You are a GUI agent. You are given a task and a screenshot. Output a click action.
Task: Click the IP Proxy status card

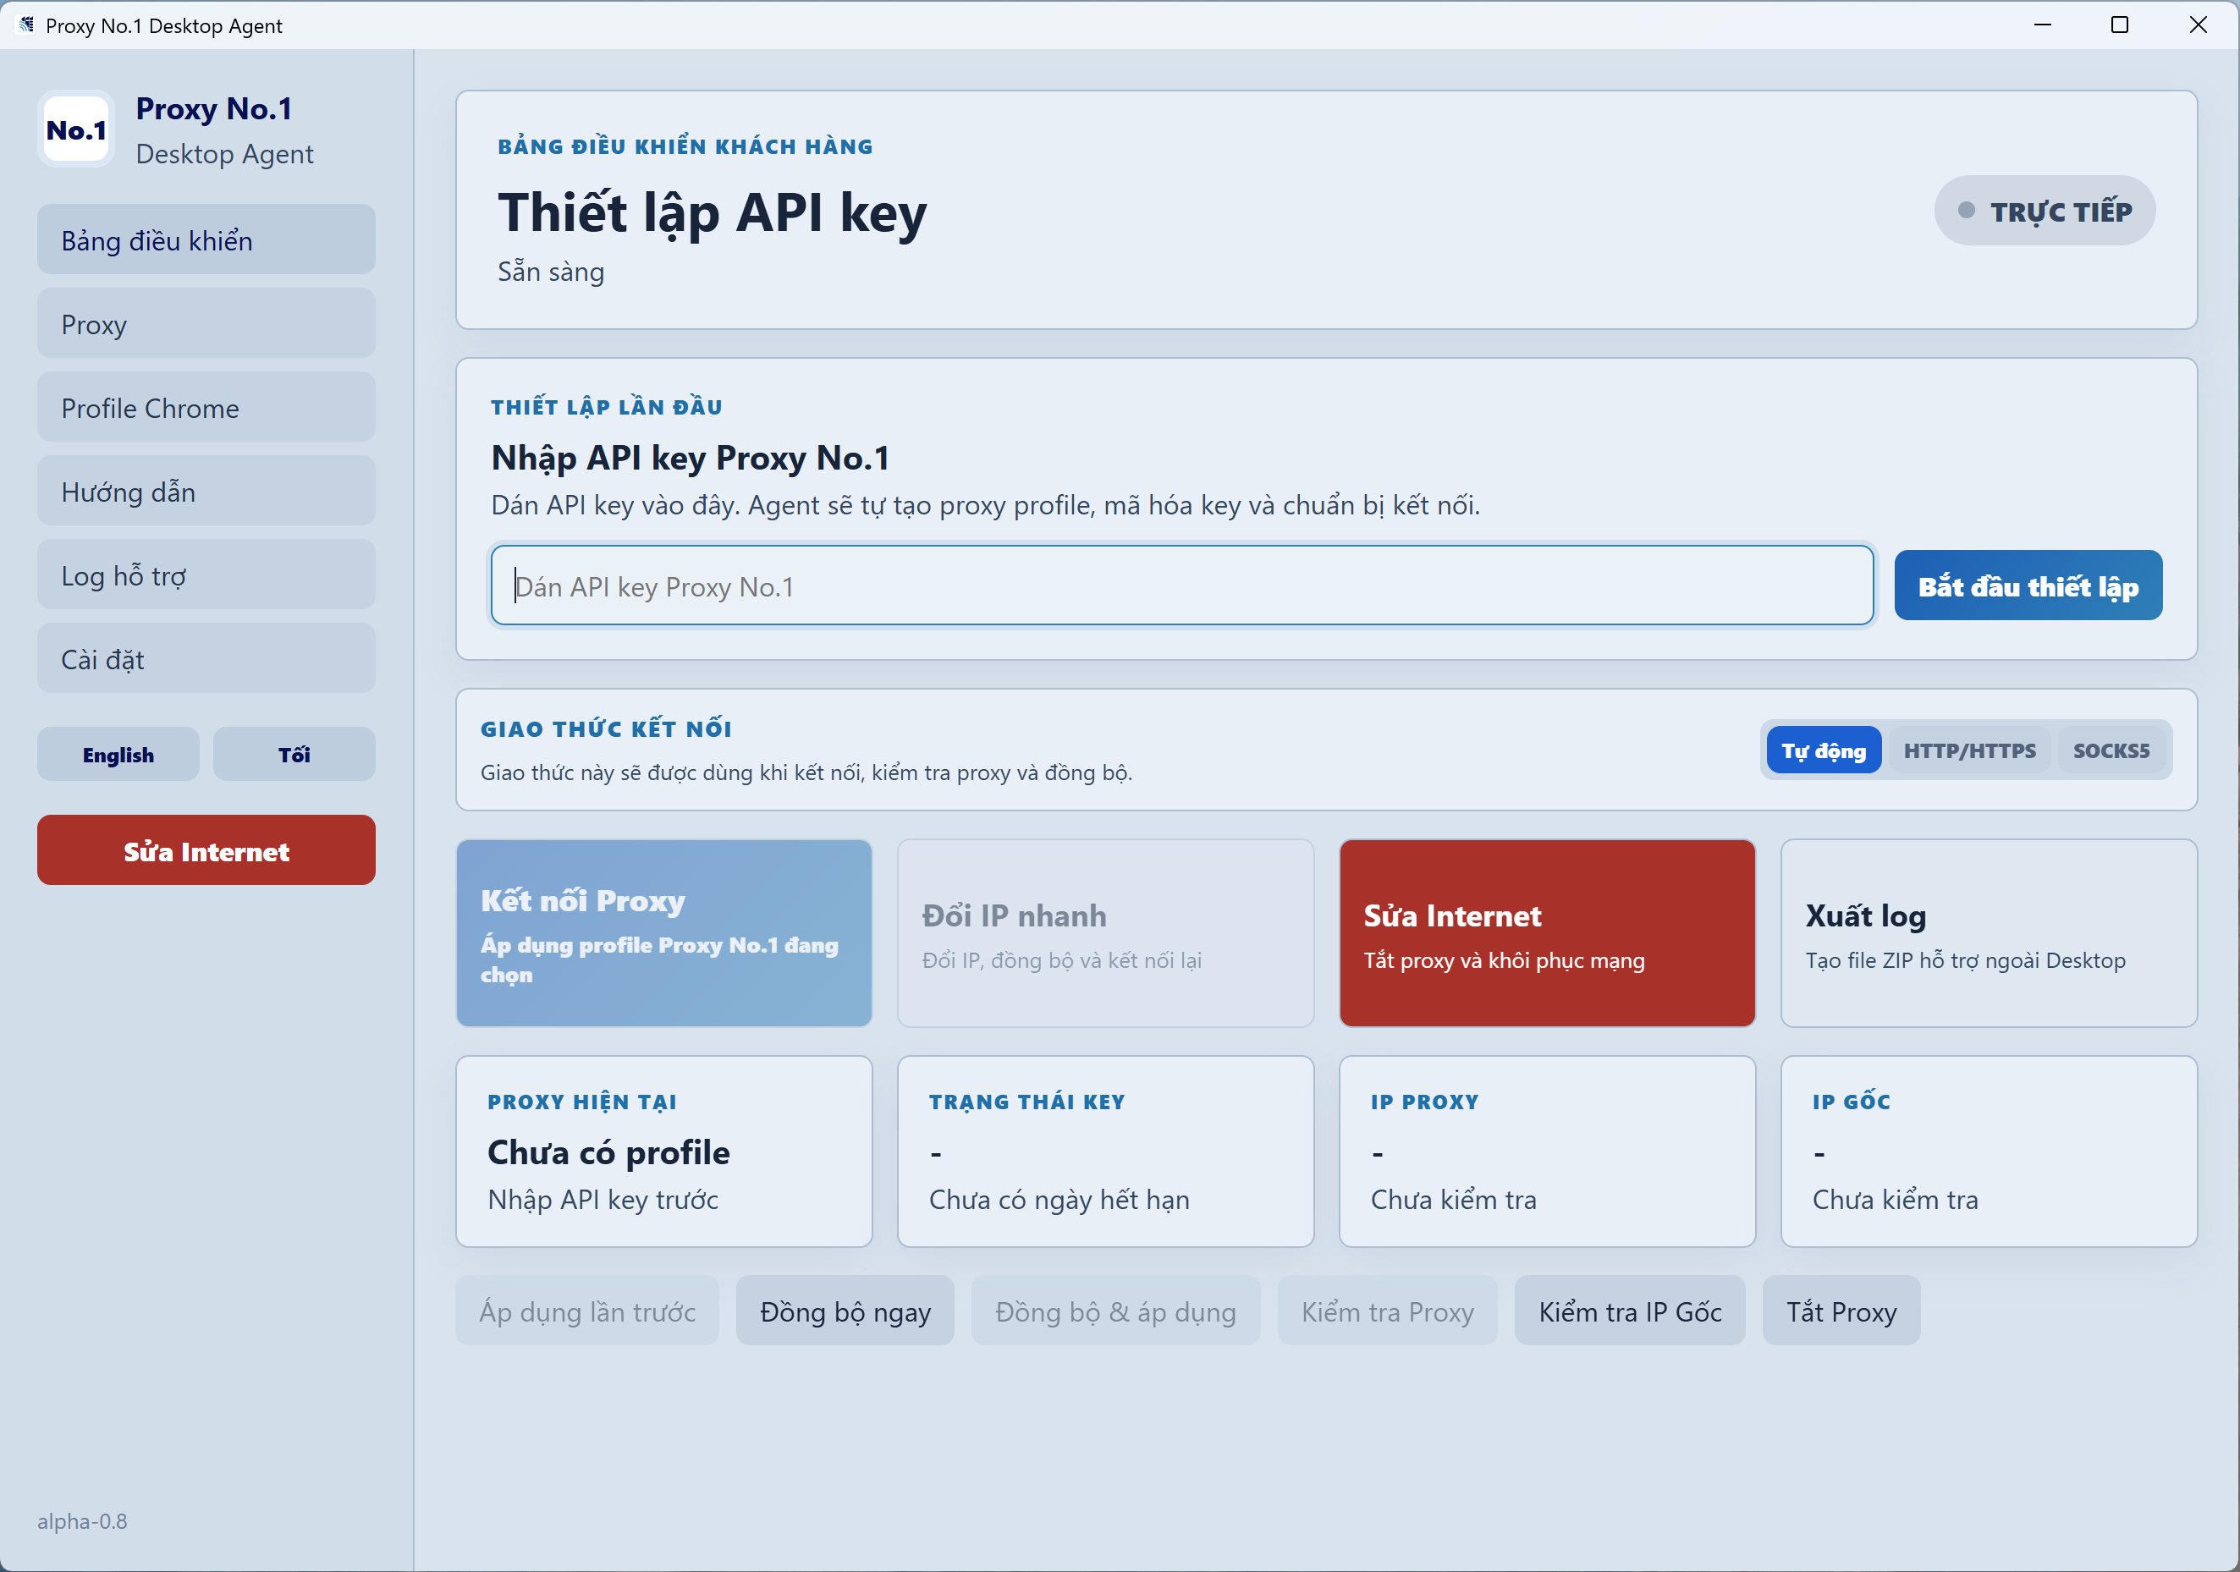pos(1547,1152)
